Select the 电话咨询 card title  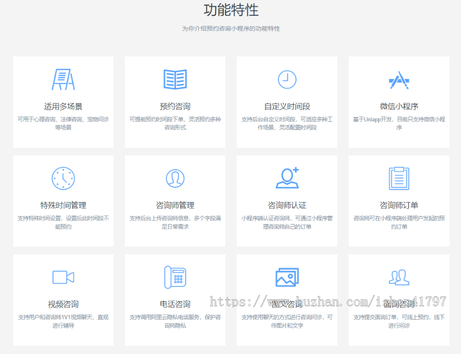point(175,304)
